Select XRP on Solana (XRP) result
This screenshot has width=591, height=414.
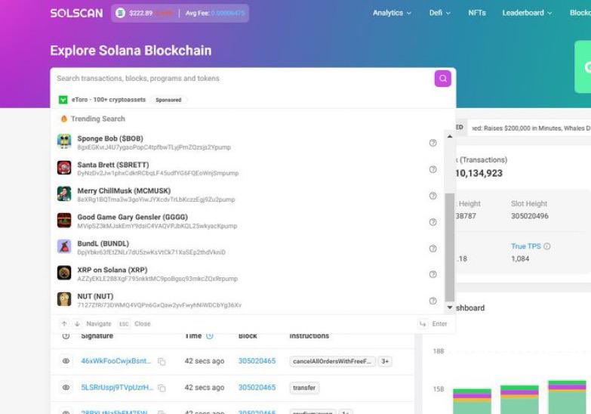pos(248,274)
